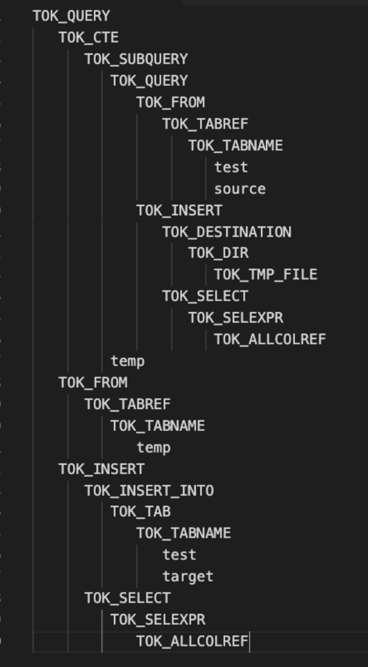Click the TOK_INSERT line above TOK_INSERT_INTO
This screenshot has height=667, width=368.
pos(101,469)
